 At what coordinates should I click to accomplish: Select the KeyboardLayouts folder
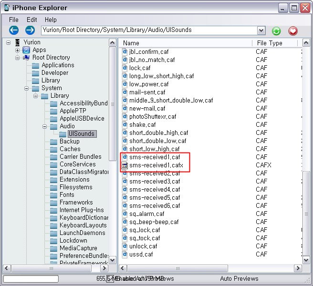coord(83,225)
